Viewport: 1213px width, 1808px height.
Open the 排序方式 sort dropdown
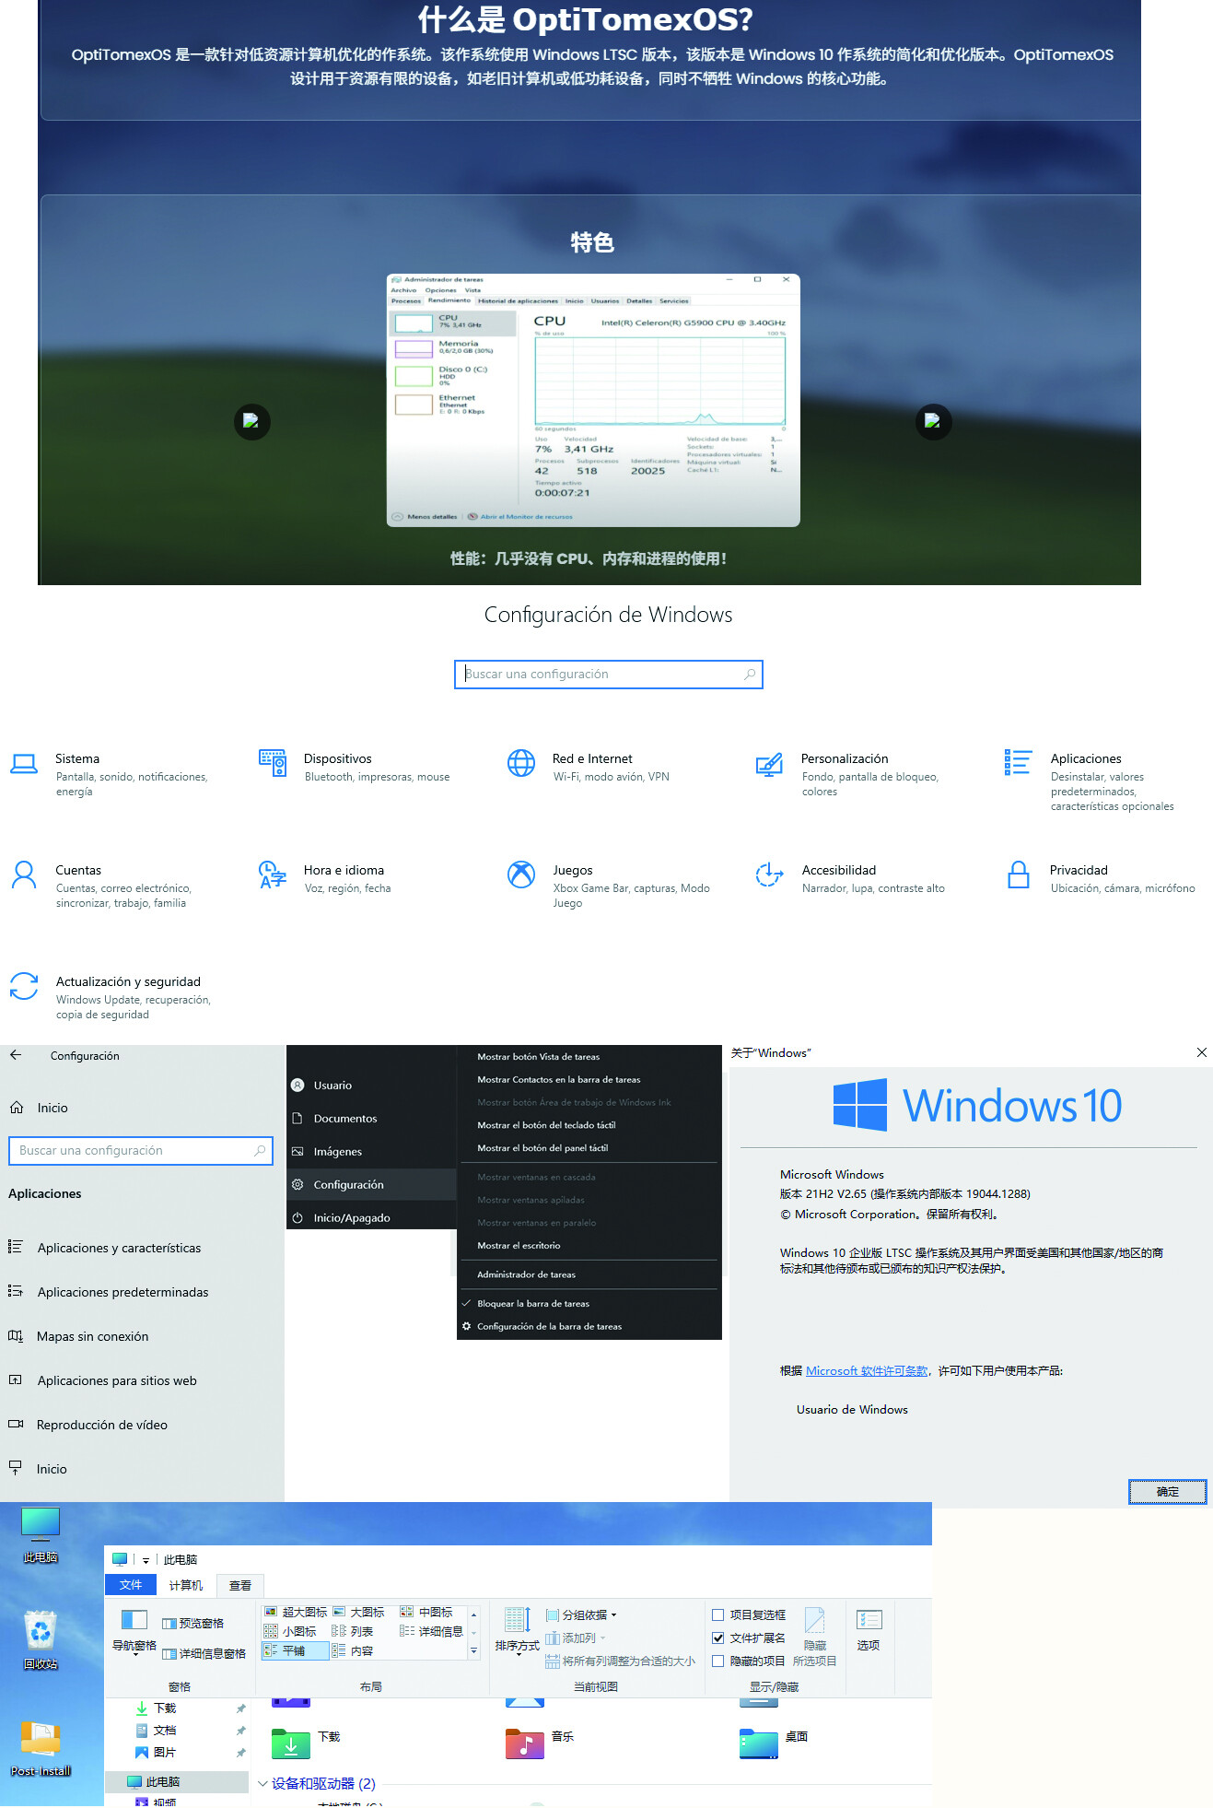click(517, 1646)
